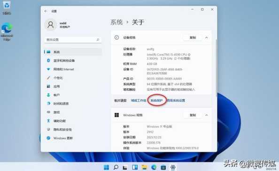The width and height of the screenshot is (279, 171).
Task: Open Task View on the taskbar
Action: pos(125,167)
